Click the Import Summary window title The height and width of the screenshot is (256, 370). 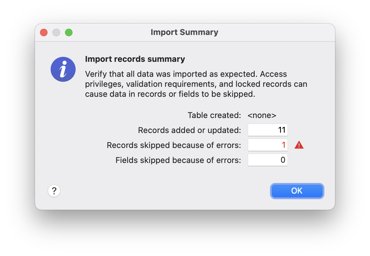(184, 32)
